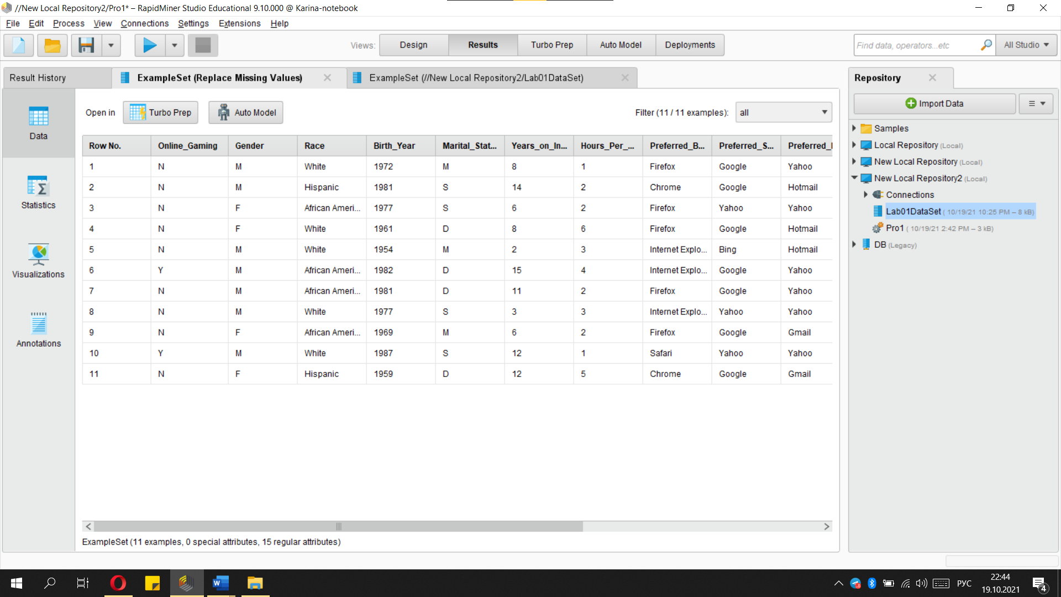Open the Windows Start menu
The width and height of the screenshot is (1061, 597).
17,583
